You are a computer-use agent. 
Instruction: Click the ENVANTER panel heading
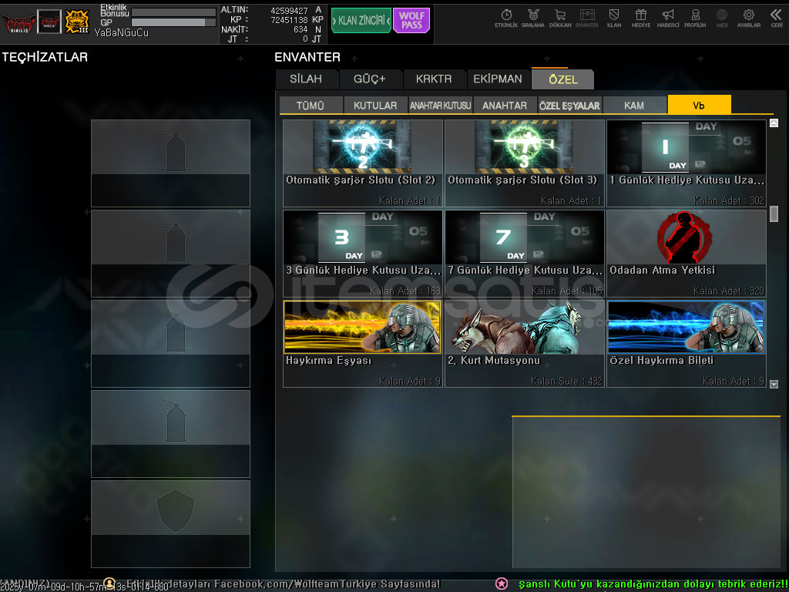click(x=307, y=57)
